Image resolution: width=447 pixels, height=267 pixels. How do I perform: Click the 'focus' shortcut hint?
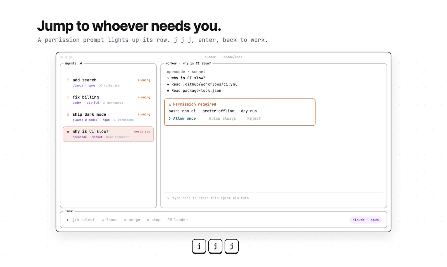[110, 220]
